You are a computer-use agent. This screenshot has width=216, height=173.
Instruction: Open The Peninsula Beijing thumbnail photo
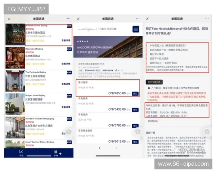click(x=15, y=81)
